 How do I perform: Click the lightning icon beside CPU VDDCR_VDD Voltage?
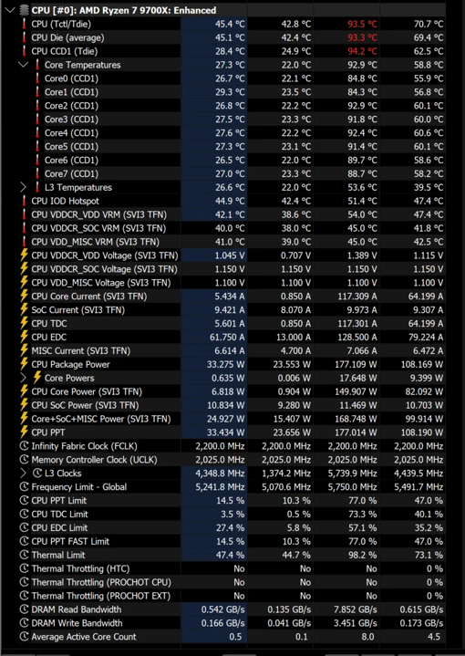(25, 255)
